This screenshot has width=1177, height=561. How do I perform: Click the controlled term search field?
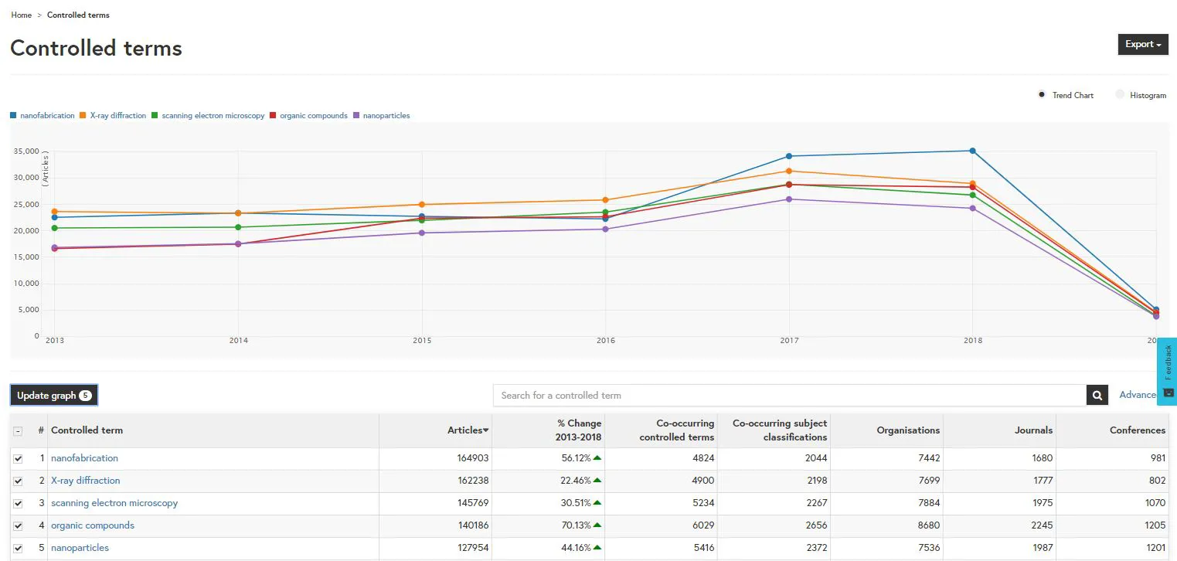pyautogui.click(x=788, y=396)
